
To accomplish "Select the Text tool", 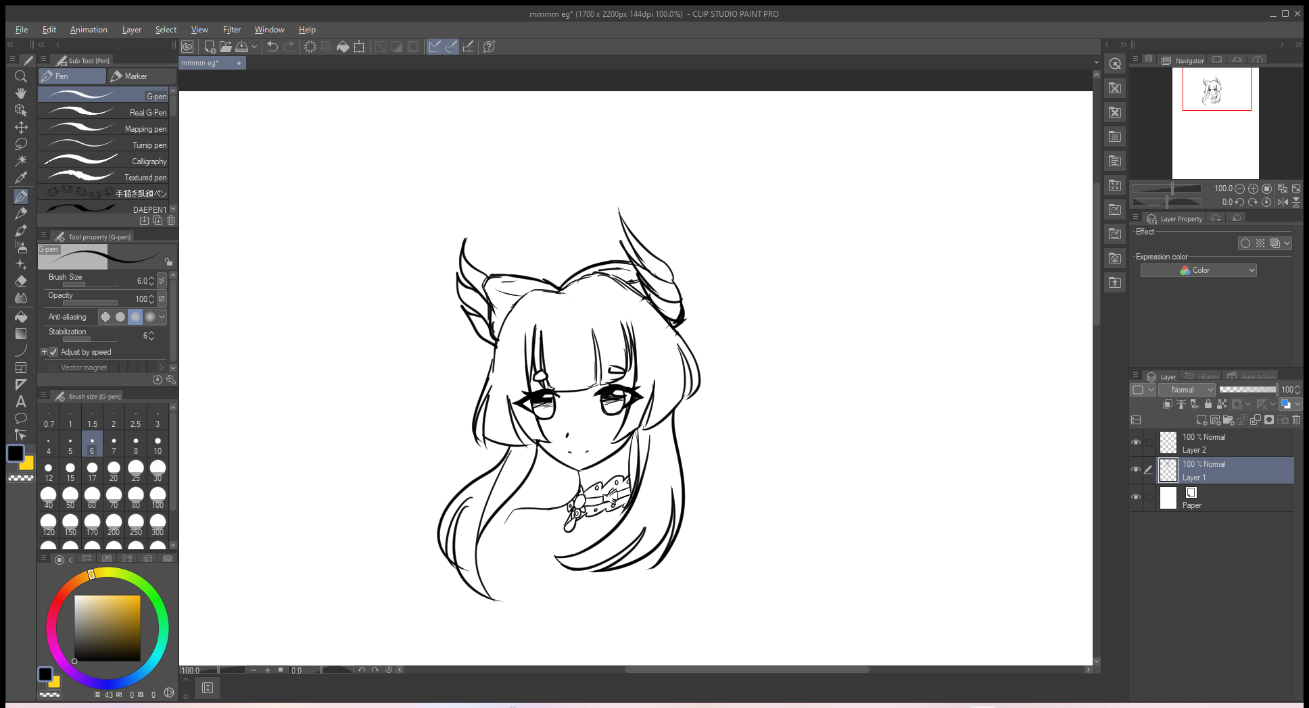I will tap(21, 401).
